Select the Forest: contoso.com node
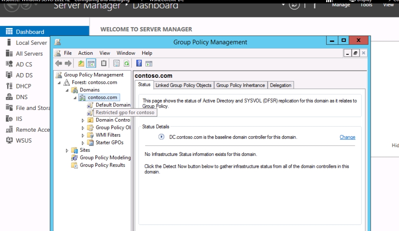 tap(94, 82)
